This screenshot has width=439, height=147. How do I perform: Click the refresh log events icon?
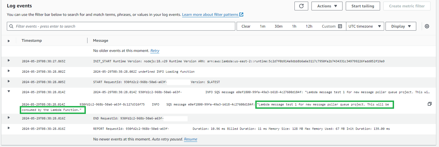[301, 6]
